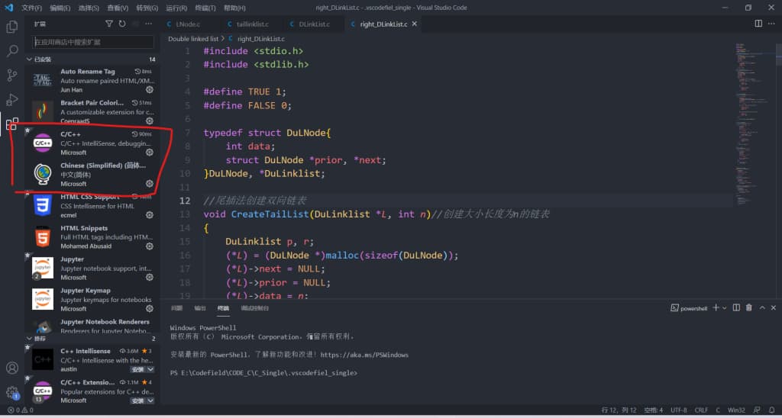Open settings gear for Bracket Pair Colorizer
The width and height of the screenshot is (782, 418).
(149, 121)
